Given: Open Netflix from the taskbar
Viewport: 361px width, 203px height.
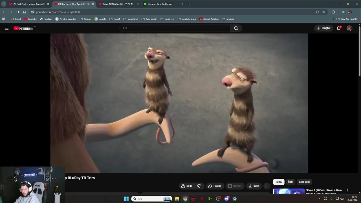Looking at the screenshot, I should tap(202, 199).
